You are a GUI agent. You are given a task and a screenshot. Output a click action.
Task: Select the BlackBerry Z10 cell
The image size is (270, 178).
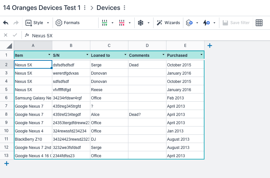pyautogui.click(x=33, y=139)
